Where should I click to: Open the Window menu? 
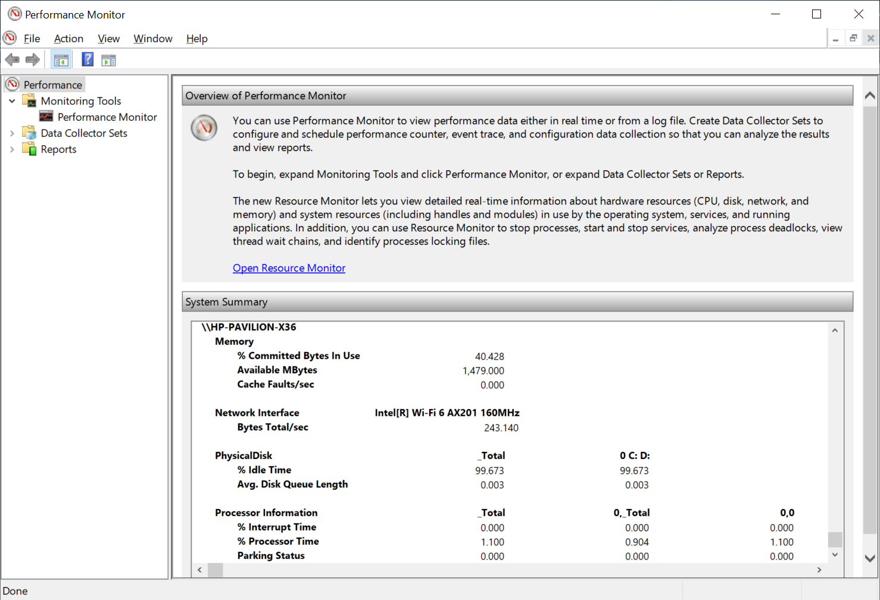tap(153, 39)
